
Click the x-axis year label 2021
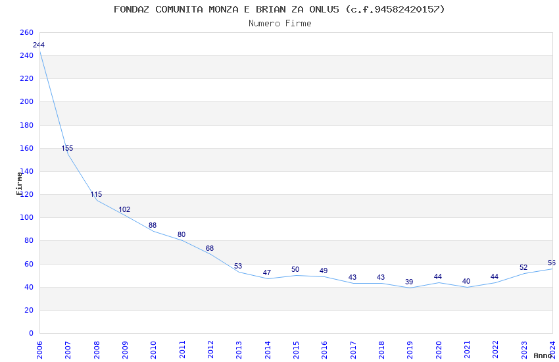pyautogui.click(x=467, y=349)
